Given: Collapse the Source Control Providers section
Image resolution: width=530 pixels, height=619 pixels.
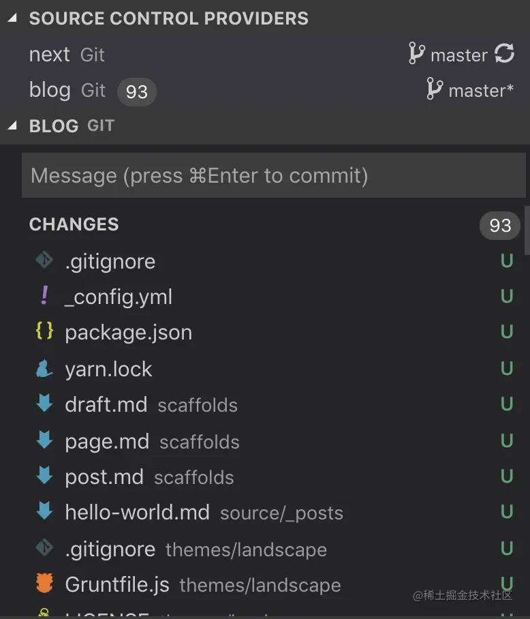Looking at the screenshot, I should [x=12, y=18].
